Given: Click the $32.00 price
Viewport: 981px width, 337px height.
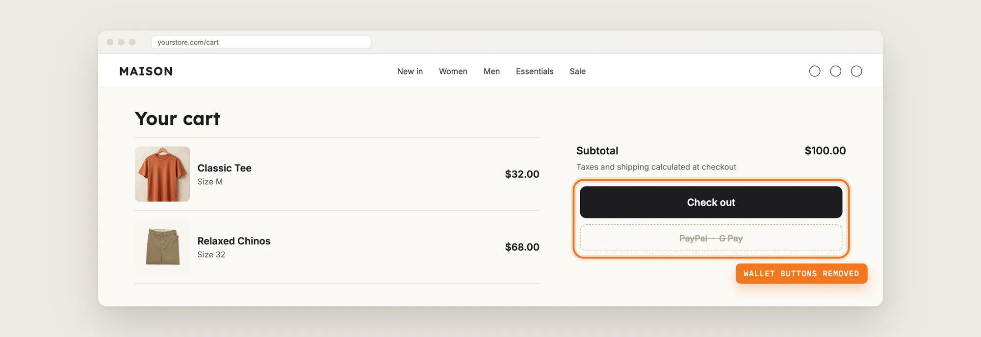Looking at the screenshot, I should click(522, 174).
